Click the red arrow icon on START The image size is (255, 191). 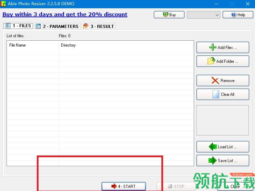tap(114, 186)
